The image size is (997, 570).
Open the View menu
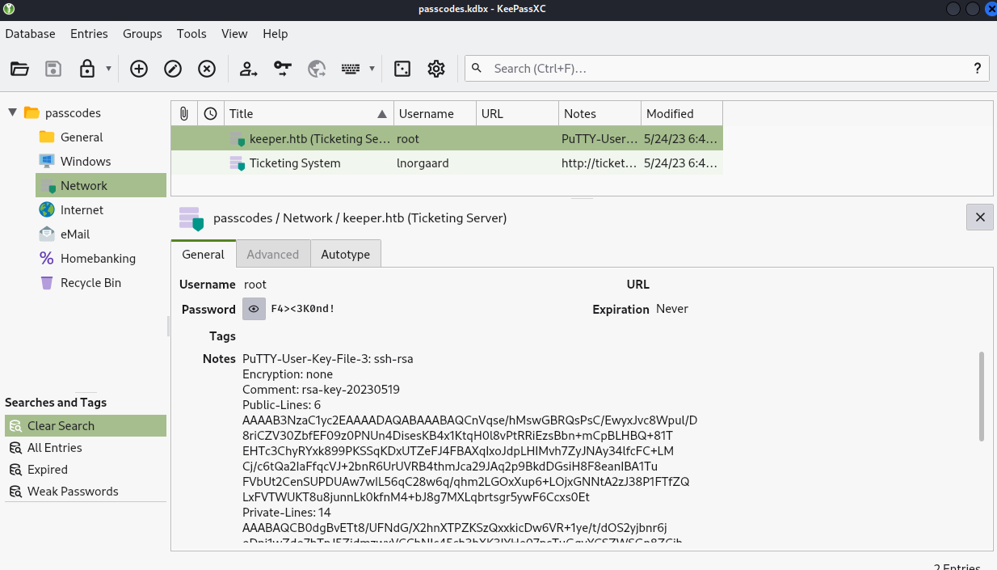pyautogui.click(x=234, y=34)
